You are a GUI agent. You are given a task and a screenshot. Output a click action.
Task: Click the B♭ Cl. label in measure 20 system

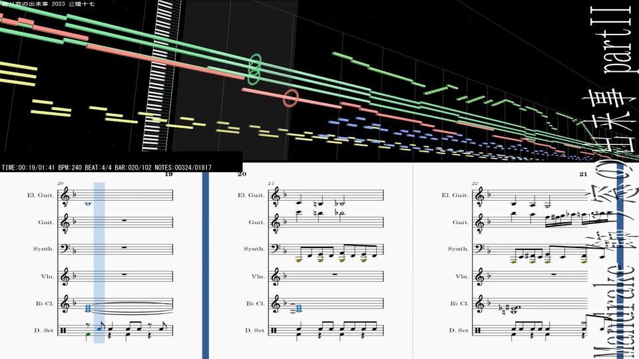tap(45, 304)
